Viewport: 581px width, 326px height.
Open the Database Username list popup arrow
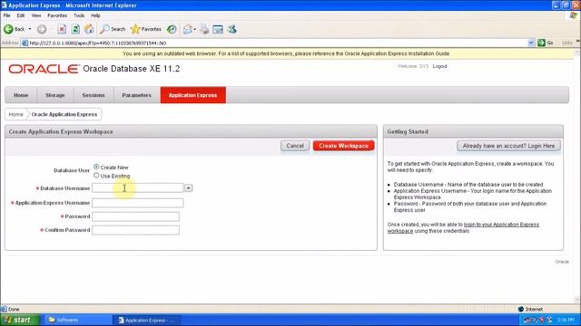(188, 188)
